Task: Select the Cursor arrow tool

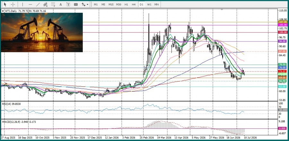Action: (x=5, y=4)
